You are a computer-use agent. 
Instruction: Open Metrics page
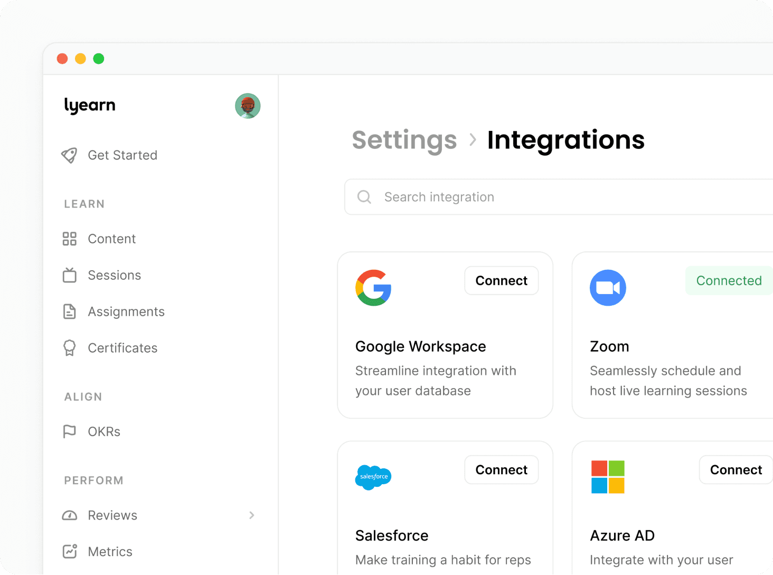pyautogui.click(x=110, y=552)
